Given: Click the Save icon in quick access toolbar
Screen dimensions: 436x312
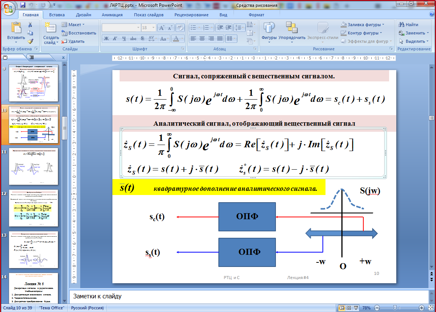Looking at the screenshot, I should click(23, 5).
